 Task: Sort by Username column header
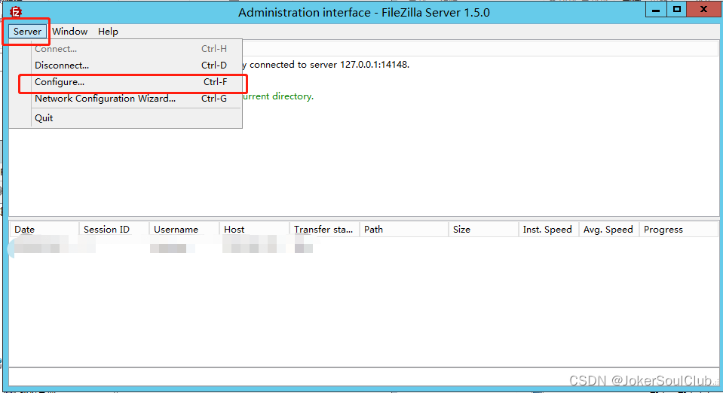click(x=185, y=230)
